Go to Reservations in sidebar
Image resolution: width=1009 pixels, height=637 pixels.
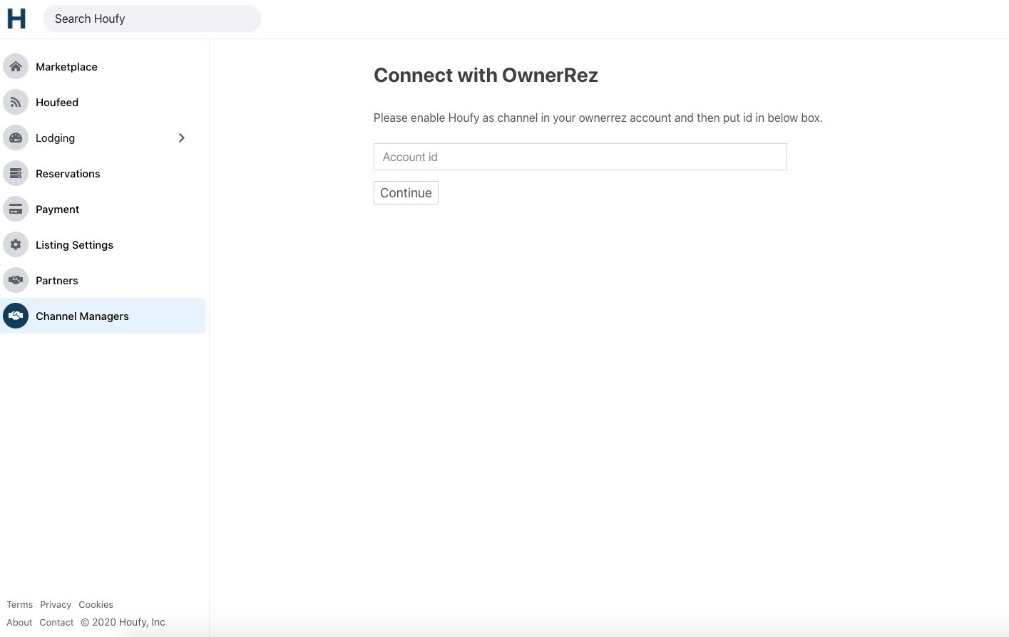coord(68,174)
